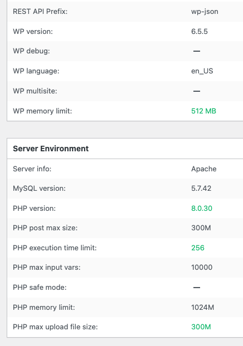
Task: Click the Apache server info value
Action: point(204,169)
